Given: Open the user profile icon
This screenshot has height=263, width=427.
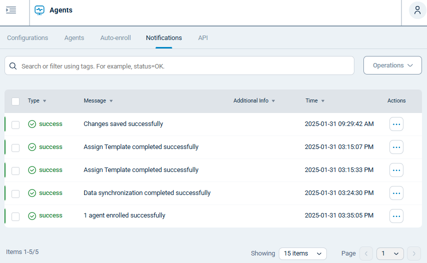Looking at the screenshot, I should (417, 10).
